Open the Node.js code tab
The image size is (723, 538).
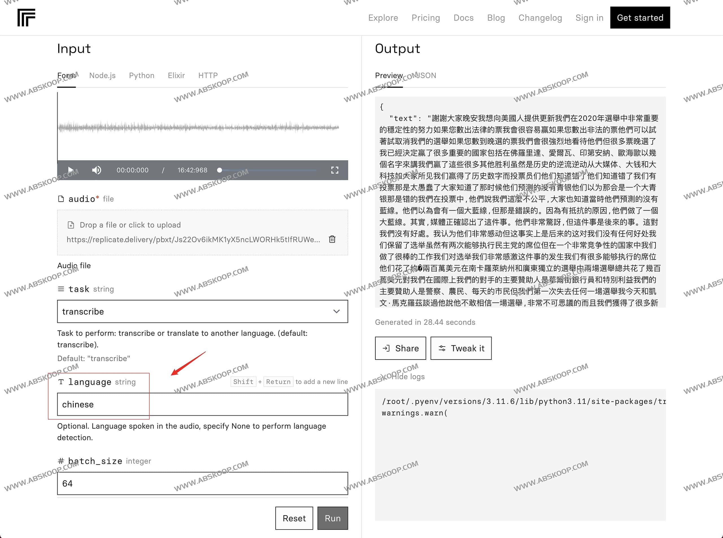pyautogui.click(x=102, y=75)
